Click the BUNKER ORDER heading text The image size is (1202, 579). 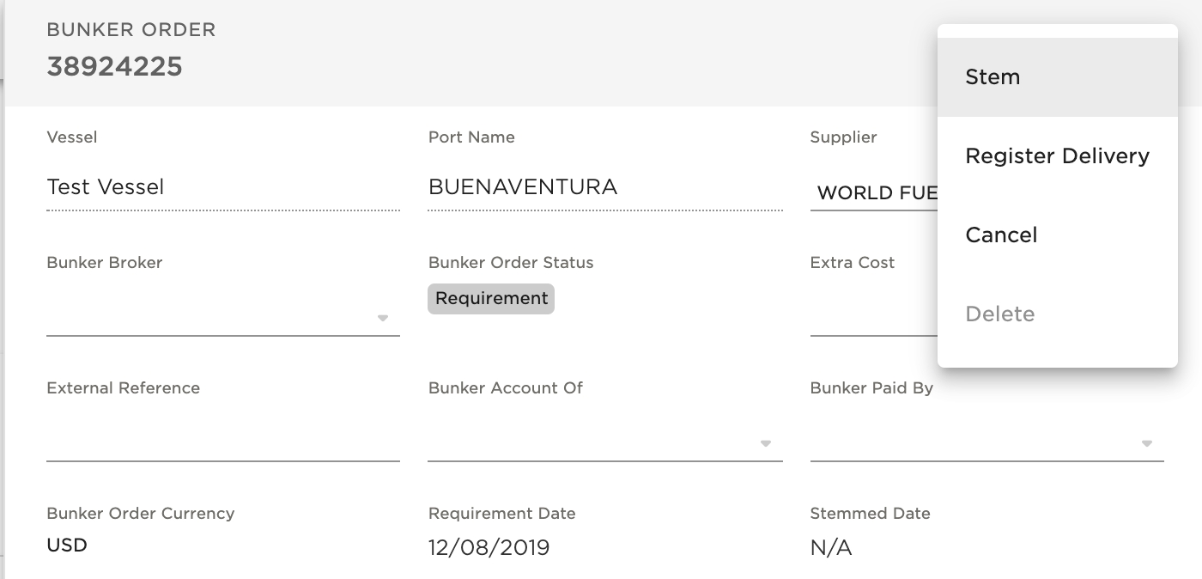(131, 30)
